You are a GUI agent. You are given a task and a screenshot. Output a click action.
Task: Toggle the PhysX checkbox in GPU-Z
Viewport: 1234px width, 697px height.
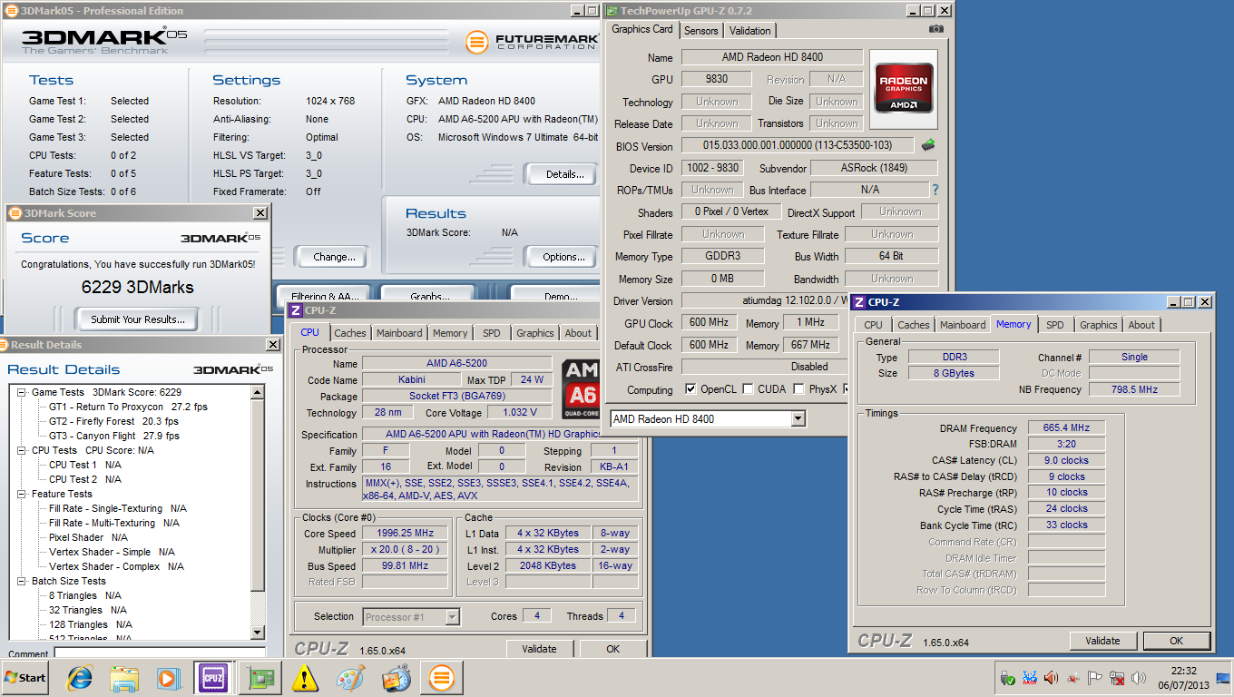tap(798, 389)
